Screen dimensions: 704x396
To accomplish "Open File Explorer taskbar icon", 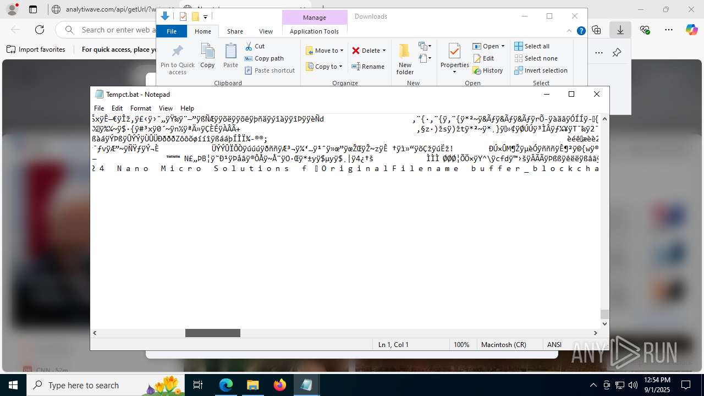I will (x=252, y=385).
